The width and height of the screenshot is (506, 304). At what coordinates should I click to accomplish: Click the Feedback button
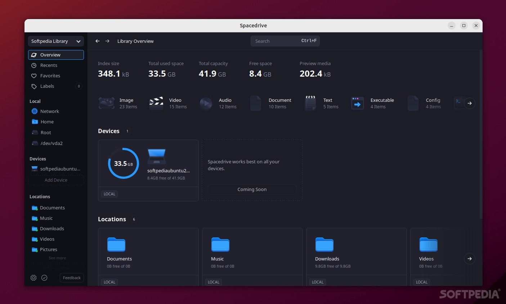[x=72, y=278]
